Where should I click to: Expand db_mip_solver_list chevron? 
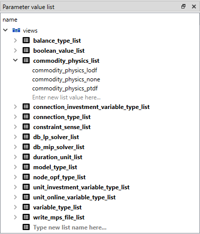click(16, 147)
